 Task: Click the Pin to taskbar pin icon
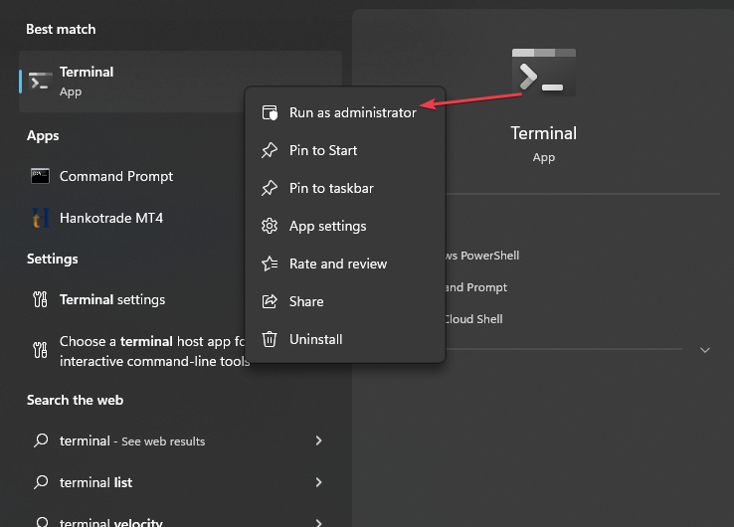click(270, 188)
